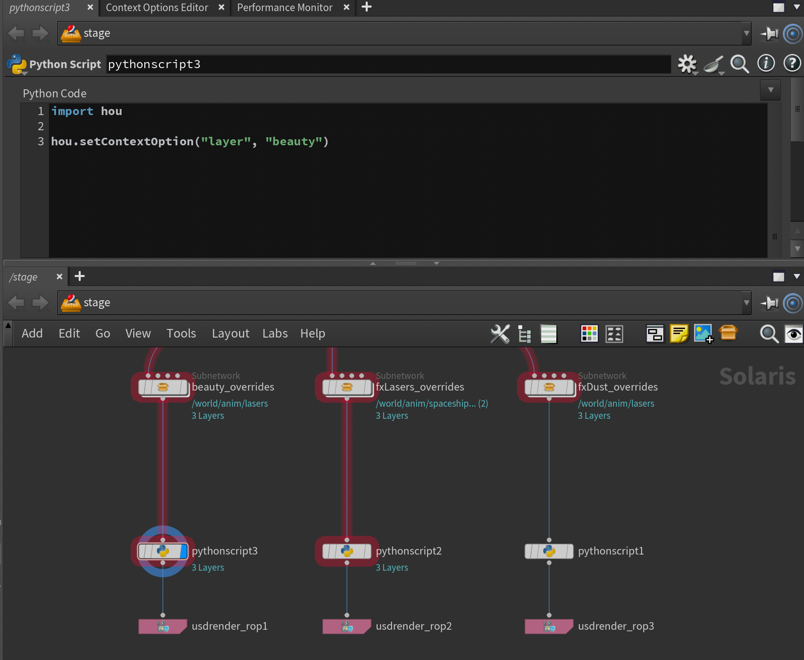
Task: Open network search magnifier icon
Action: [769, 334]
